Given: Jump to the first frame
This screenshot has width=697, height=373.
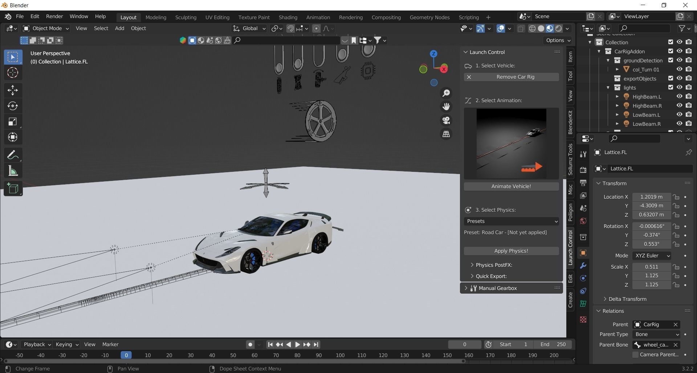Looking at the screenshot, I should pos(270,344).
